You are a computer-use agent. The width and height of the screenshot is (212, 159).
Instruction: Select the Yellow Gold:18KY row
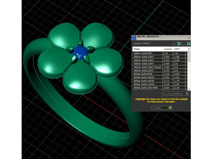tap(160, 64)
